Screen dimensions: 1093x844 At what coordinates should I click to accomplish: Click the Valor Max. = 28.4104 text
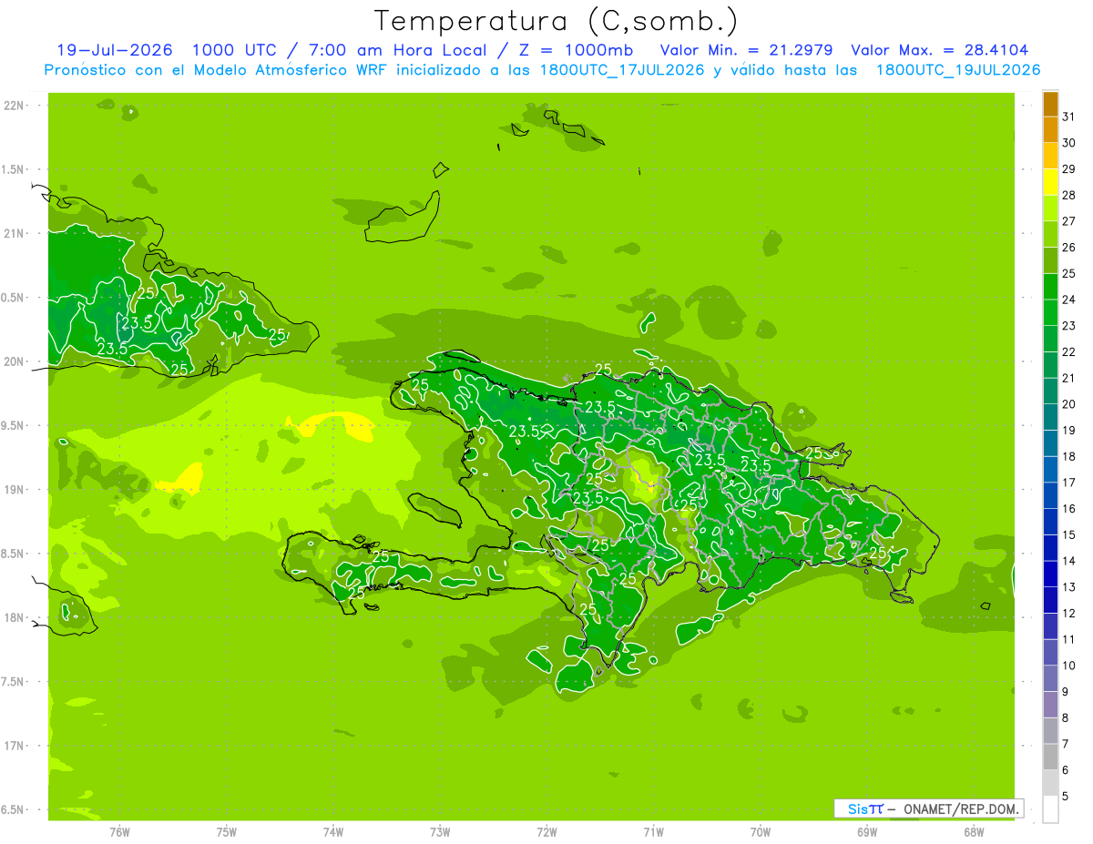939,50
